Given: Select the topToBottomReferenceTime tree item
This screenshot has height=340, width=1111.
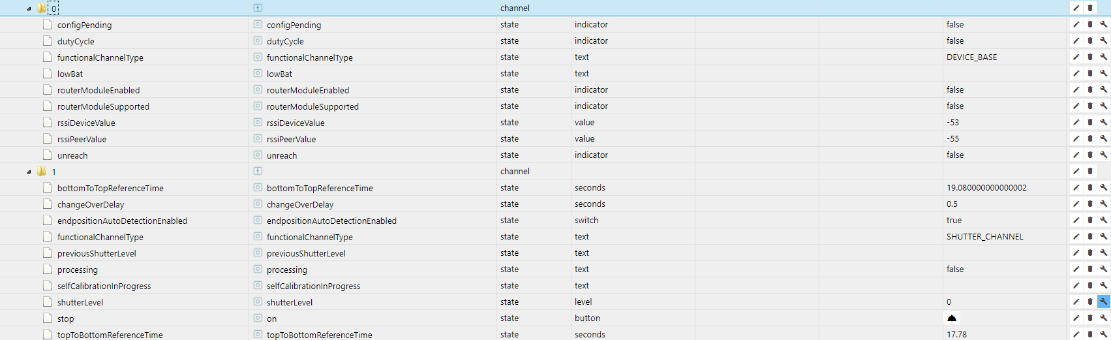Looking at the screenshot, I should tap(110, 335).
